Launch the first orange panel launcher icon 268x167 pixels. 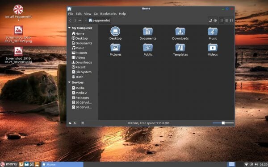21,164
